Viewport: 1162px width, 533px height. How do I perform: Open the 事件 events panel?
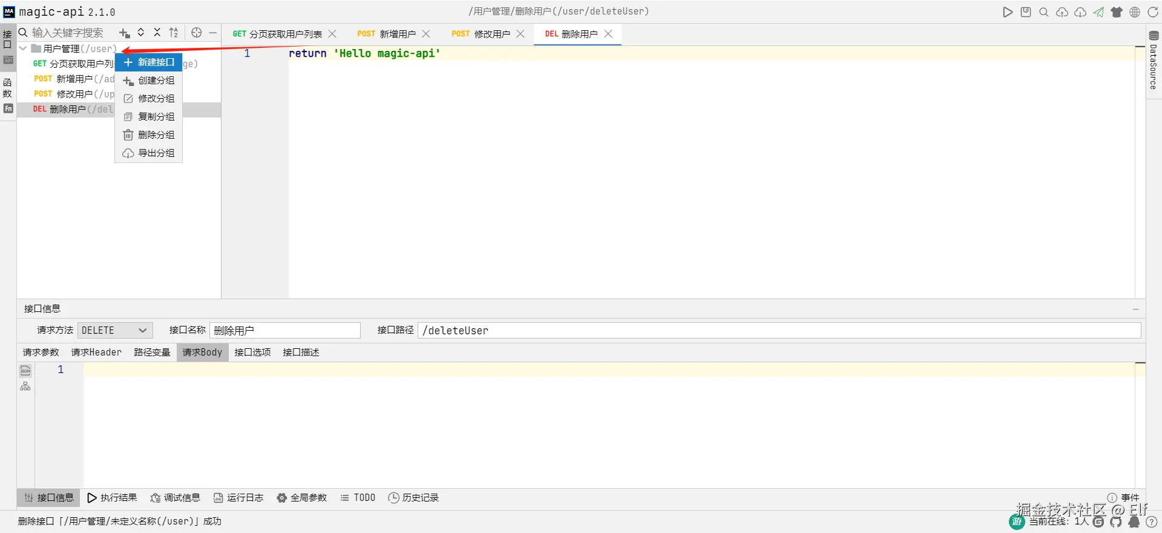(x=1123, y=498)
